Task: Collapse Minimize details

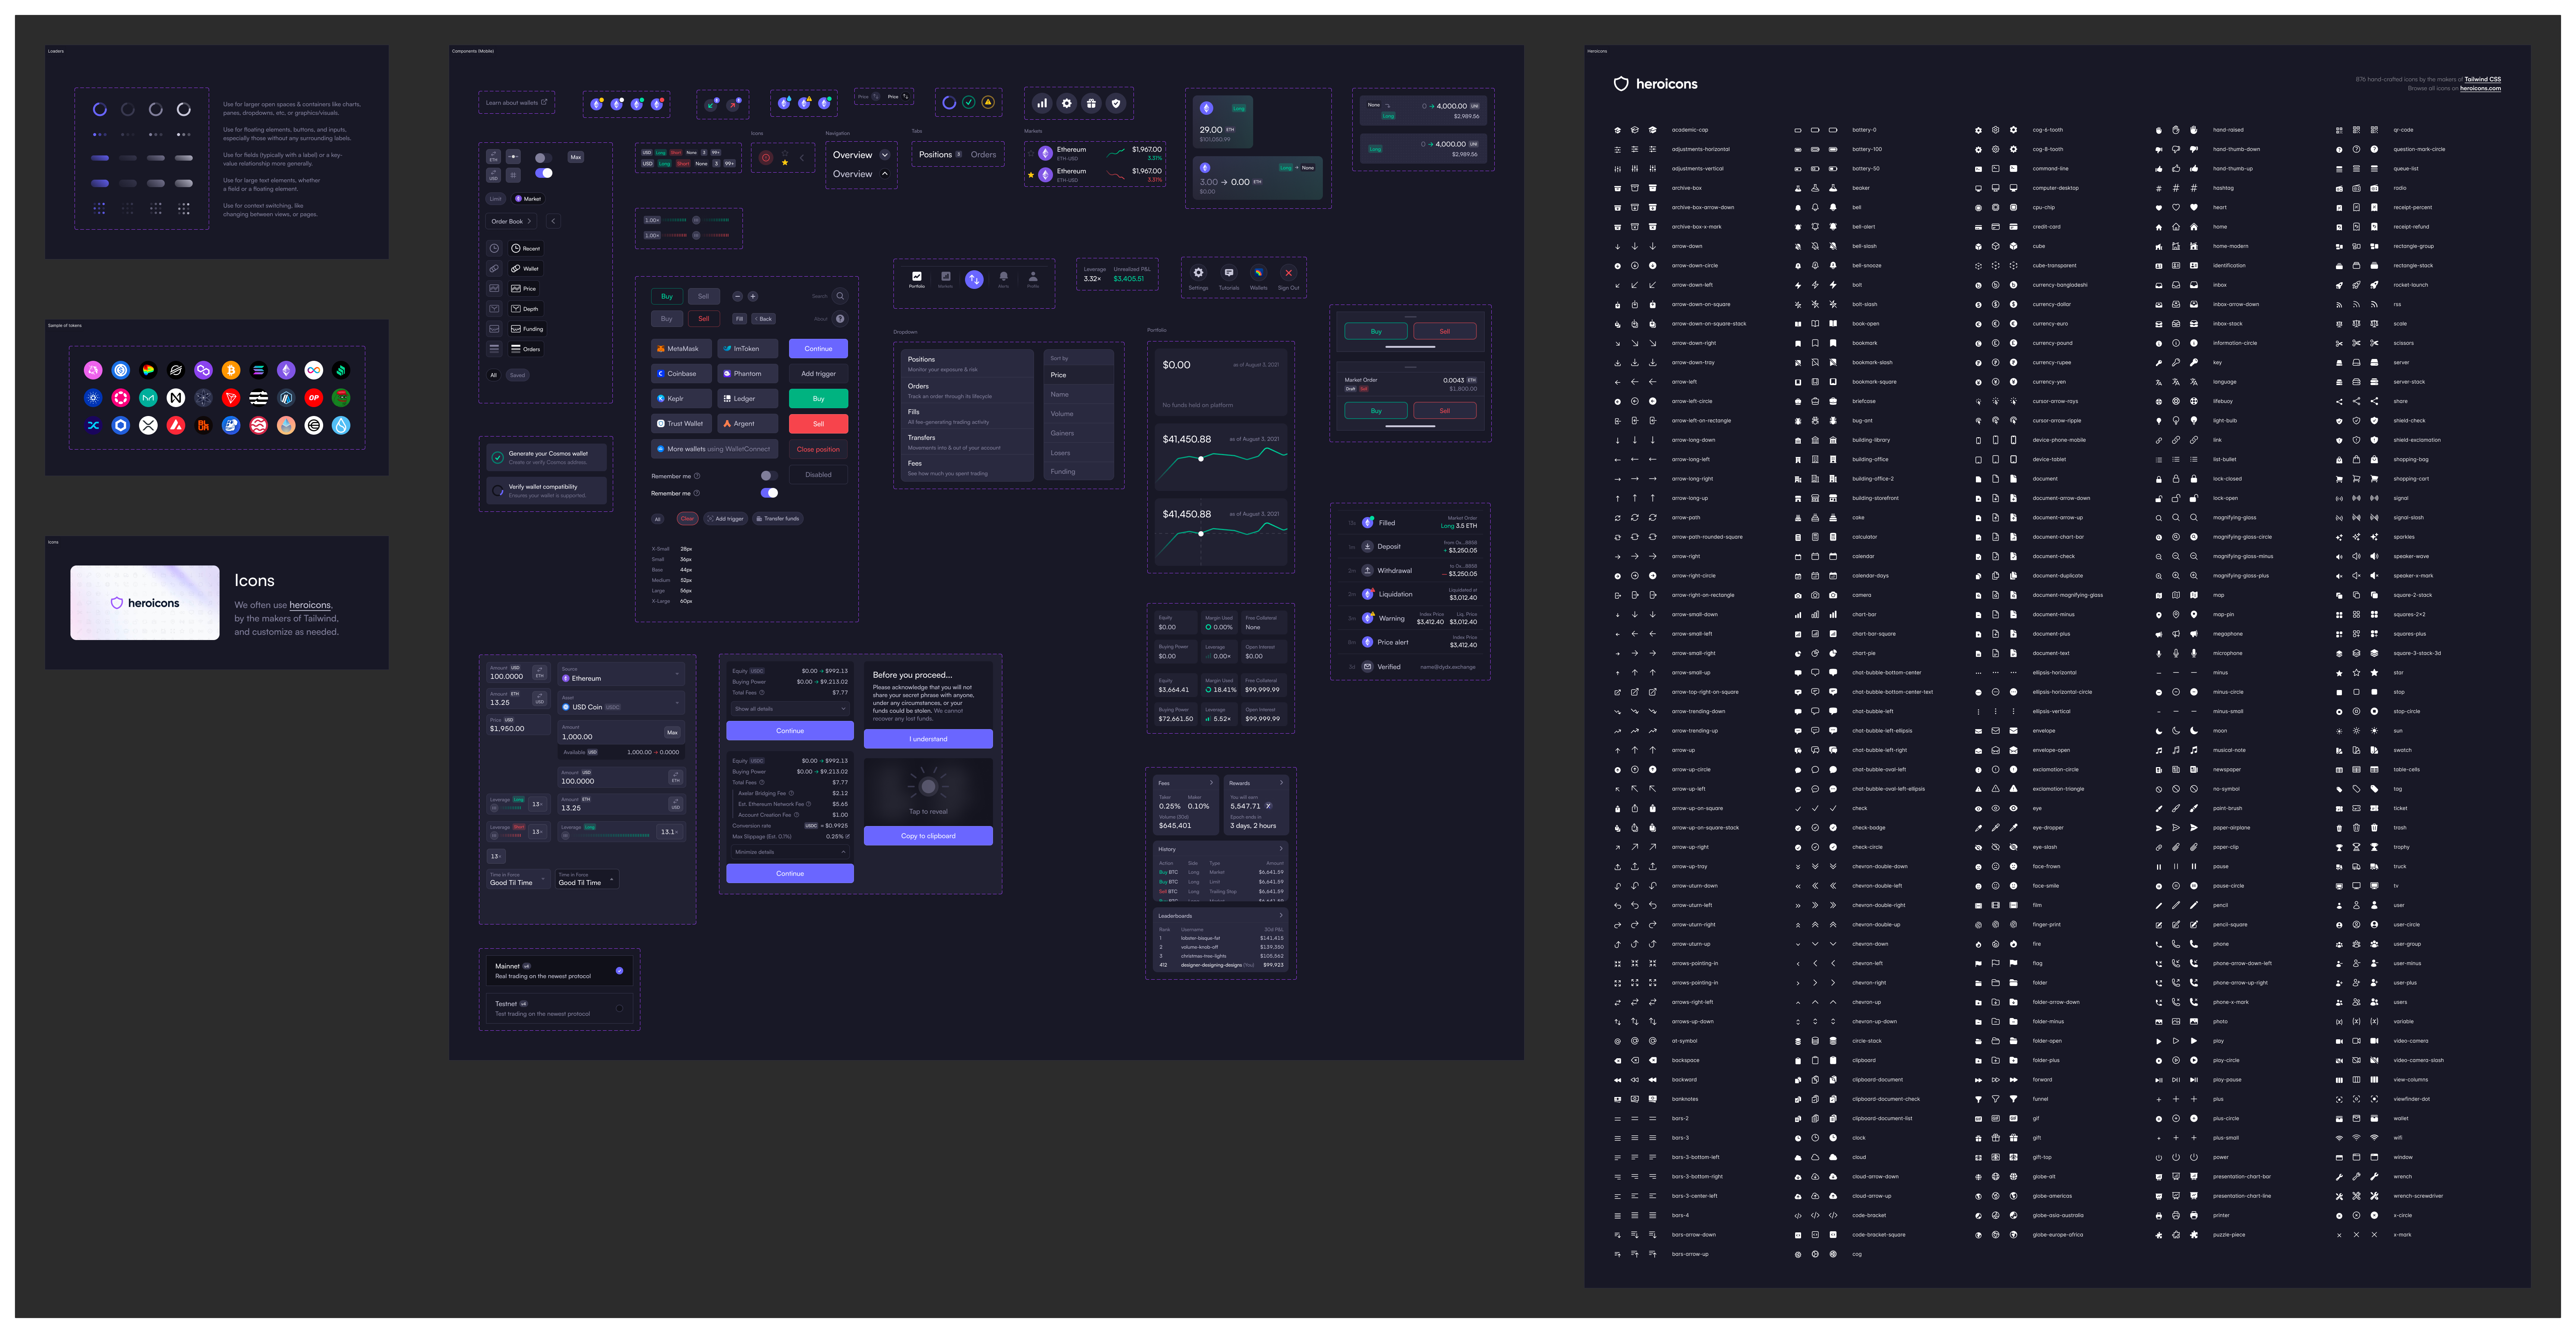Action: (x=789, y=852)
